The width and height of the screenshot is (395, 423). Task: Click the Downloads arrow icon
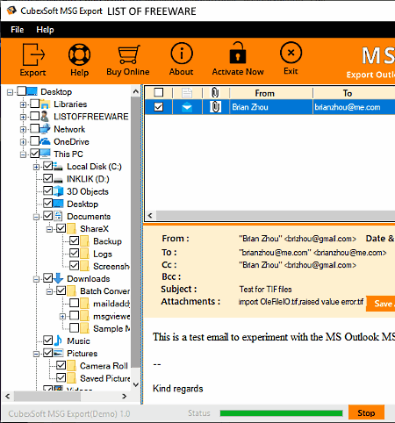58,278
